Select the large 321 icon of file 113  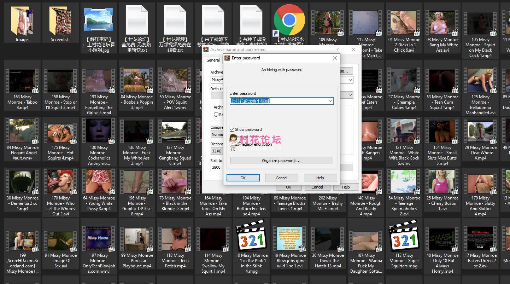coord(404,236)
